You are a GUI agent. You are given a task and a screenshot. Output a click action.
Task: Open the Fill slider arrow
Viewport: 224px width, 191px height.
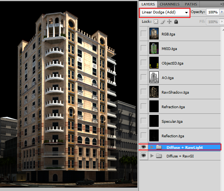222,22
